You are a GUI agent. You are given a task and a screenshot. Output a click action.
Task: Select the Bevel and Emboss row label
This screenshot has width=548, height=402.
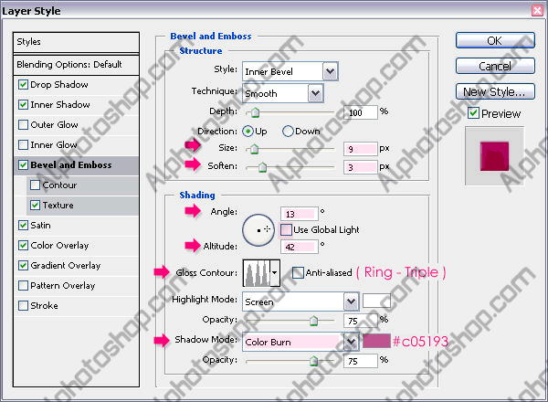(x=71, y=165)
